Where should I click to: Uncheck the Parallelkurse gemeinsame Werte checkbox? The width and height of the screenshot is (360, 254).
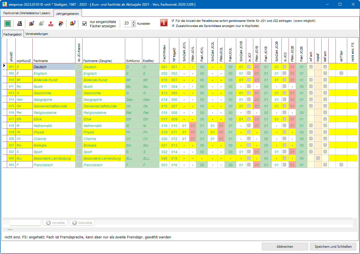[x=173, y=21]
